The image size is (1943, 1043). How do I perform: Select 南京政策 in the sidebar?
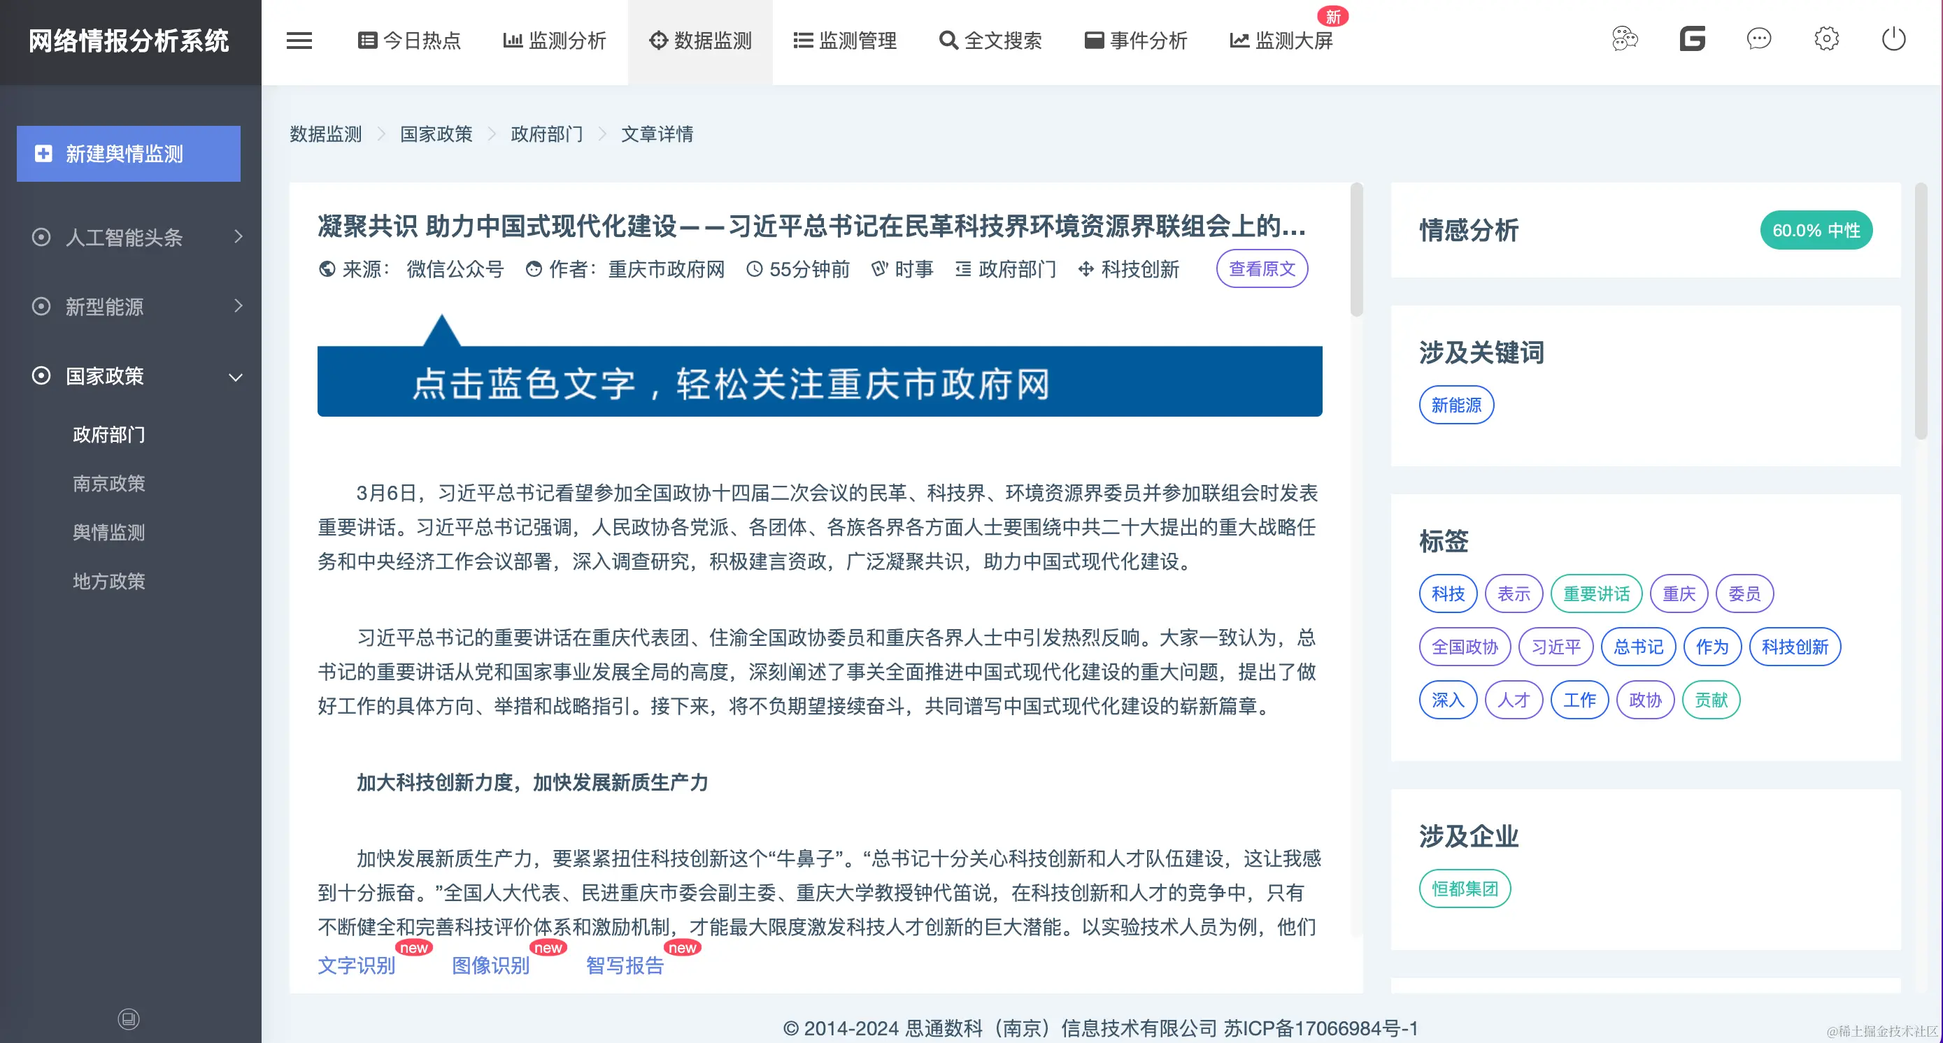click(108, 484)
